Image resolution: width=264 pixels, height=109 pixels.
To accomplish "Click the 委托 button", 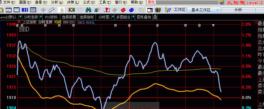I will 151,2.
